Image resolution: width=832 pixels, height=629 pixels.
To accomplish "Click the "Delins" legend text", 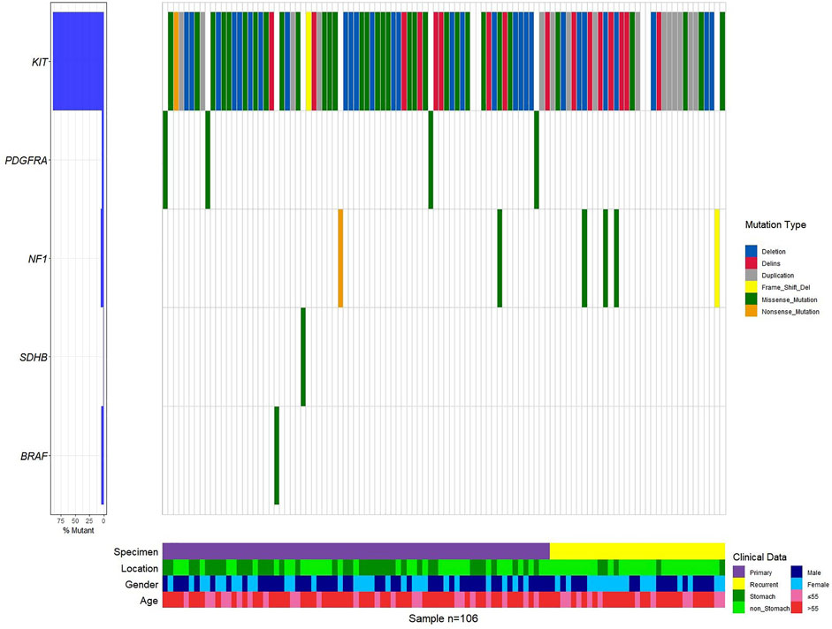I will coord(771,263).
